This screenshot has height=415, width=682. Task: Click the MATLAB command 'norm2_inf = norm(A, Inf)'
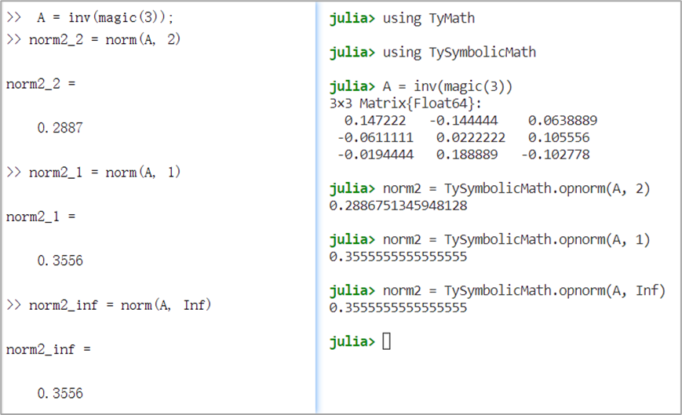[x=119, y=305]
